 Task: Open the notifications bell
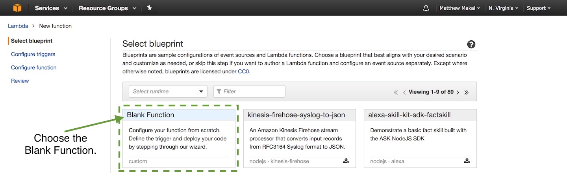coord(426,8)
